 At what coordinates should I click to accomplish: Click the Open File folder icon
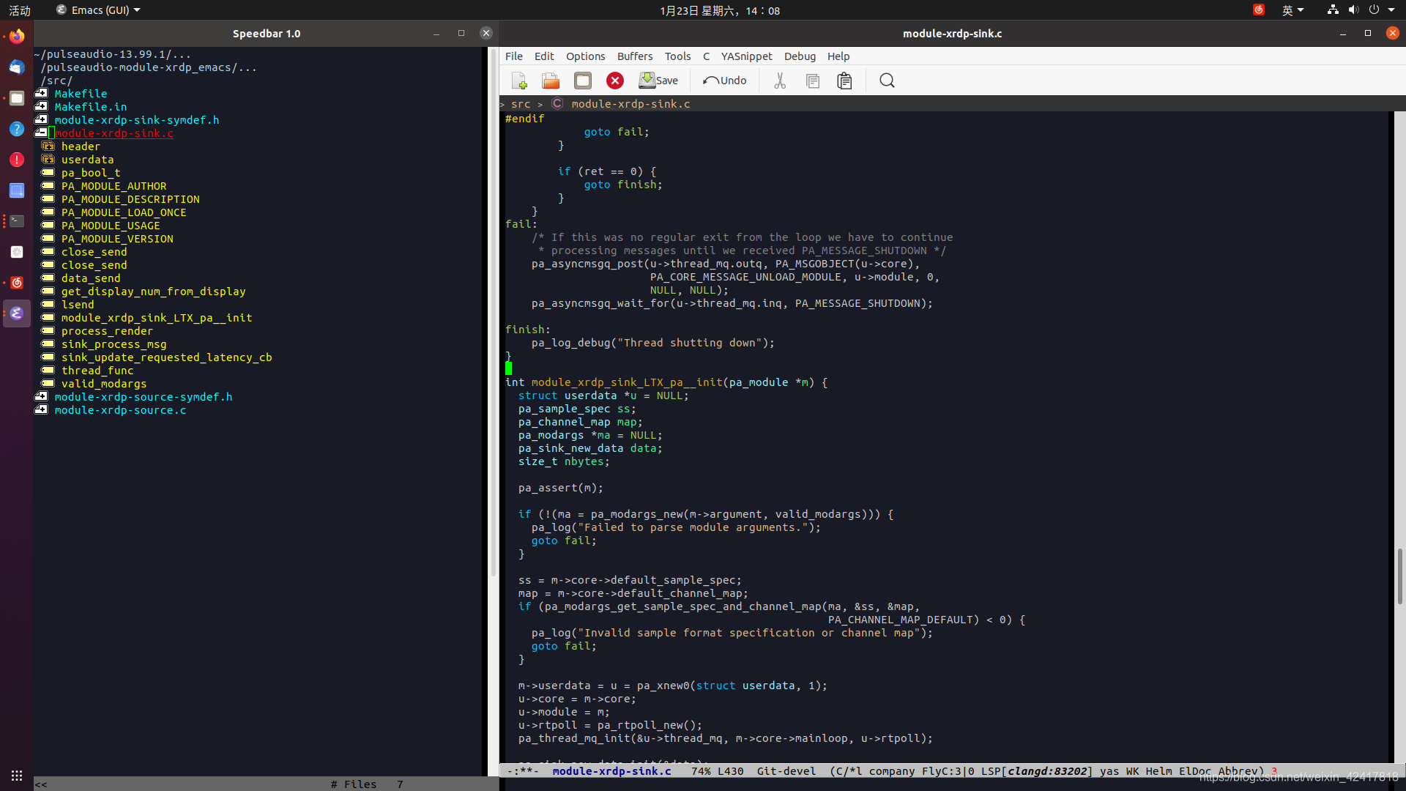[x=551, y=81]
